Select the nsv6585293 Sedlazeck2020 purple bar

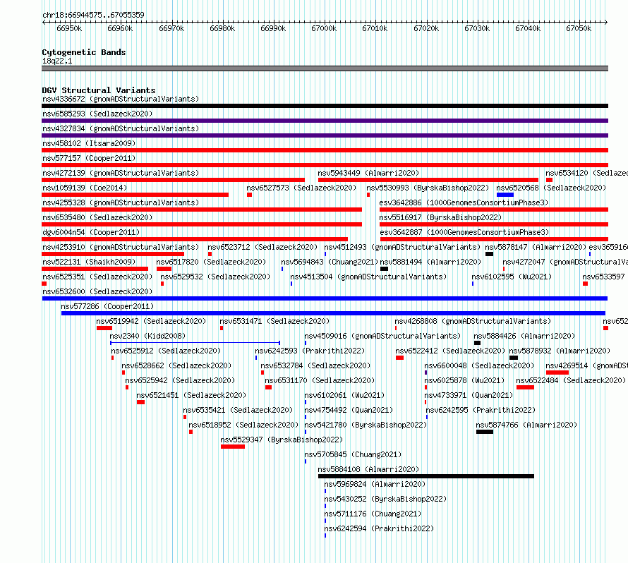(325, 121)
